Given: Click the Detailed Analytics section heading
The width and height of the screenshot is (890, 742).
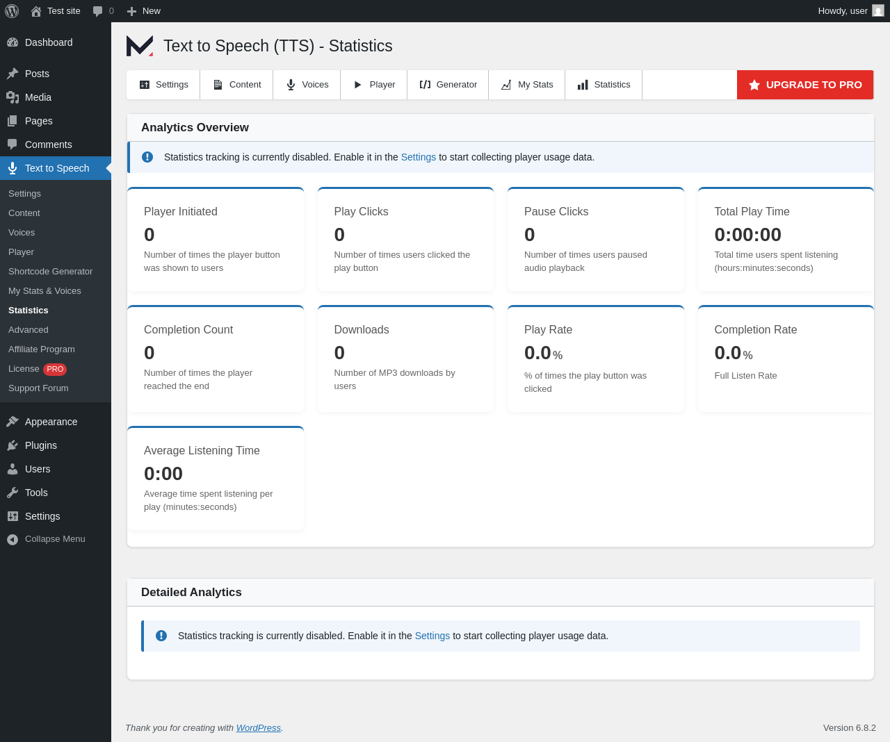Looking at the screenshot, I should [191, 593].
